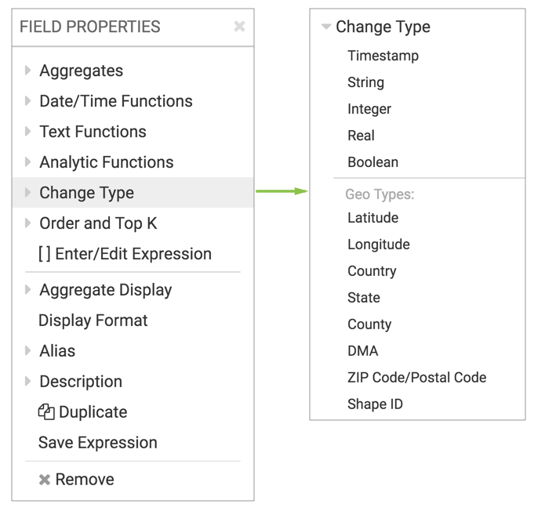The height and width of the screenshot is (511, 545).
Task: Expand the Aggregate Display arrow
Action: [28, 290]
